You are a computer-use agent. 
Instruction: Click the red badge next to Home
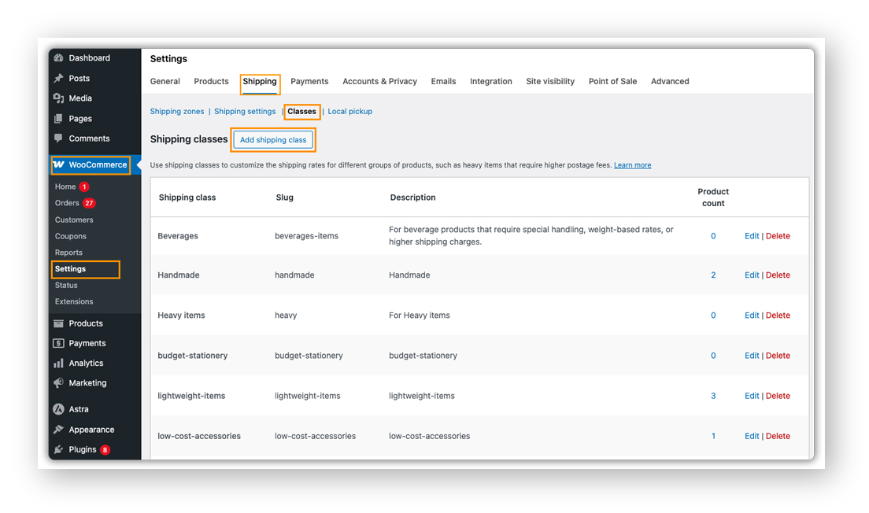pyautogui.click(x=83, y=186)
